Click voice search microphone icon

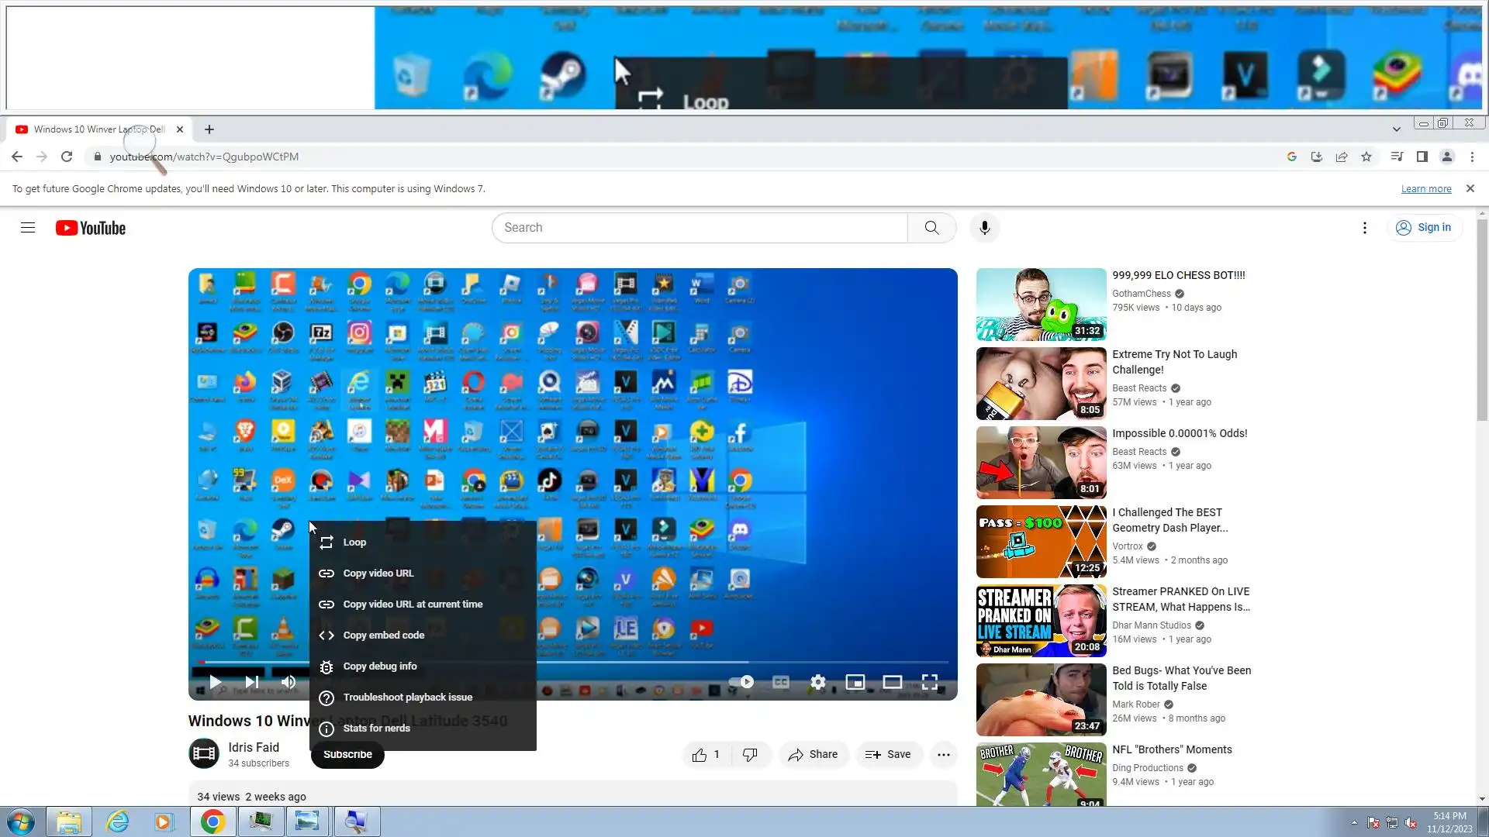[984, 228]
